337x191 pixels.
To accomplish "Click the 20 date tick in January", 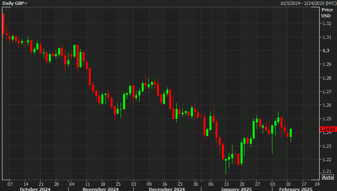I will click(x=242, y=184).
